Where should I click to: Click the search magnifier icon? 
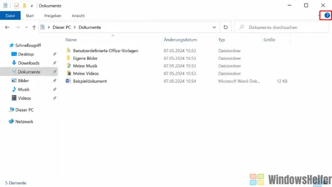pos(242,27)
